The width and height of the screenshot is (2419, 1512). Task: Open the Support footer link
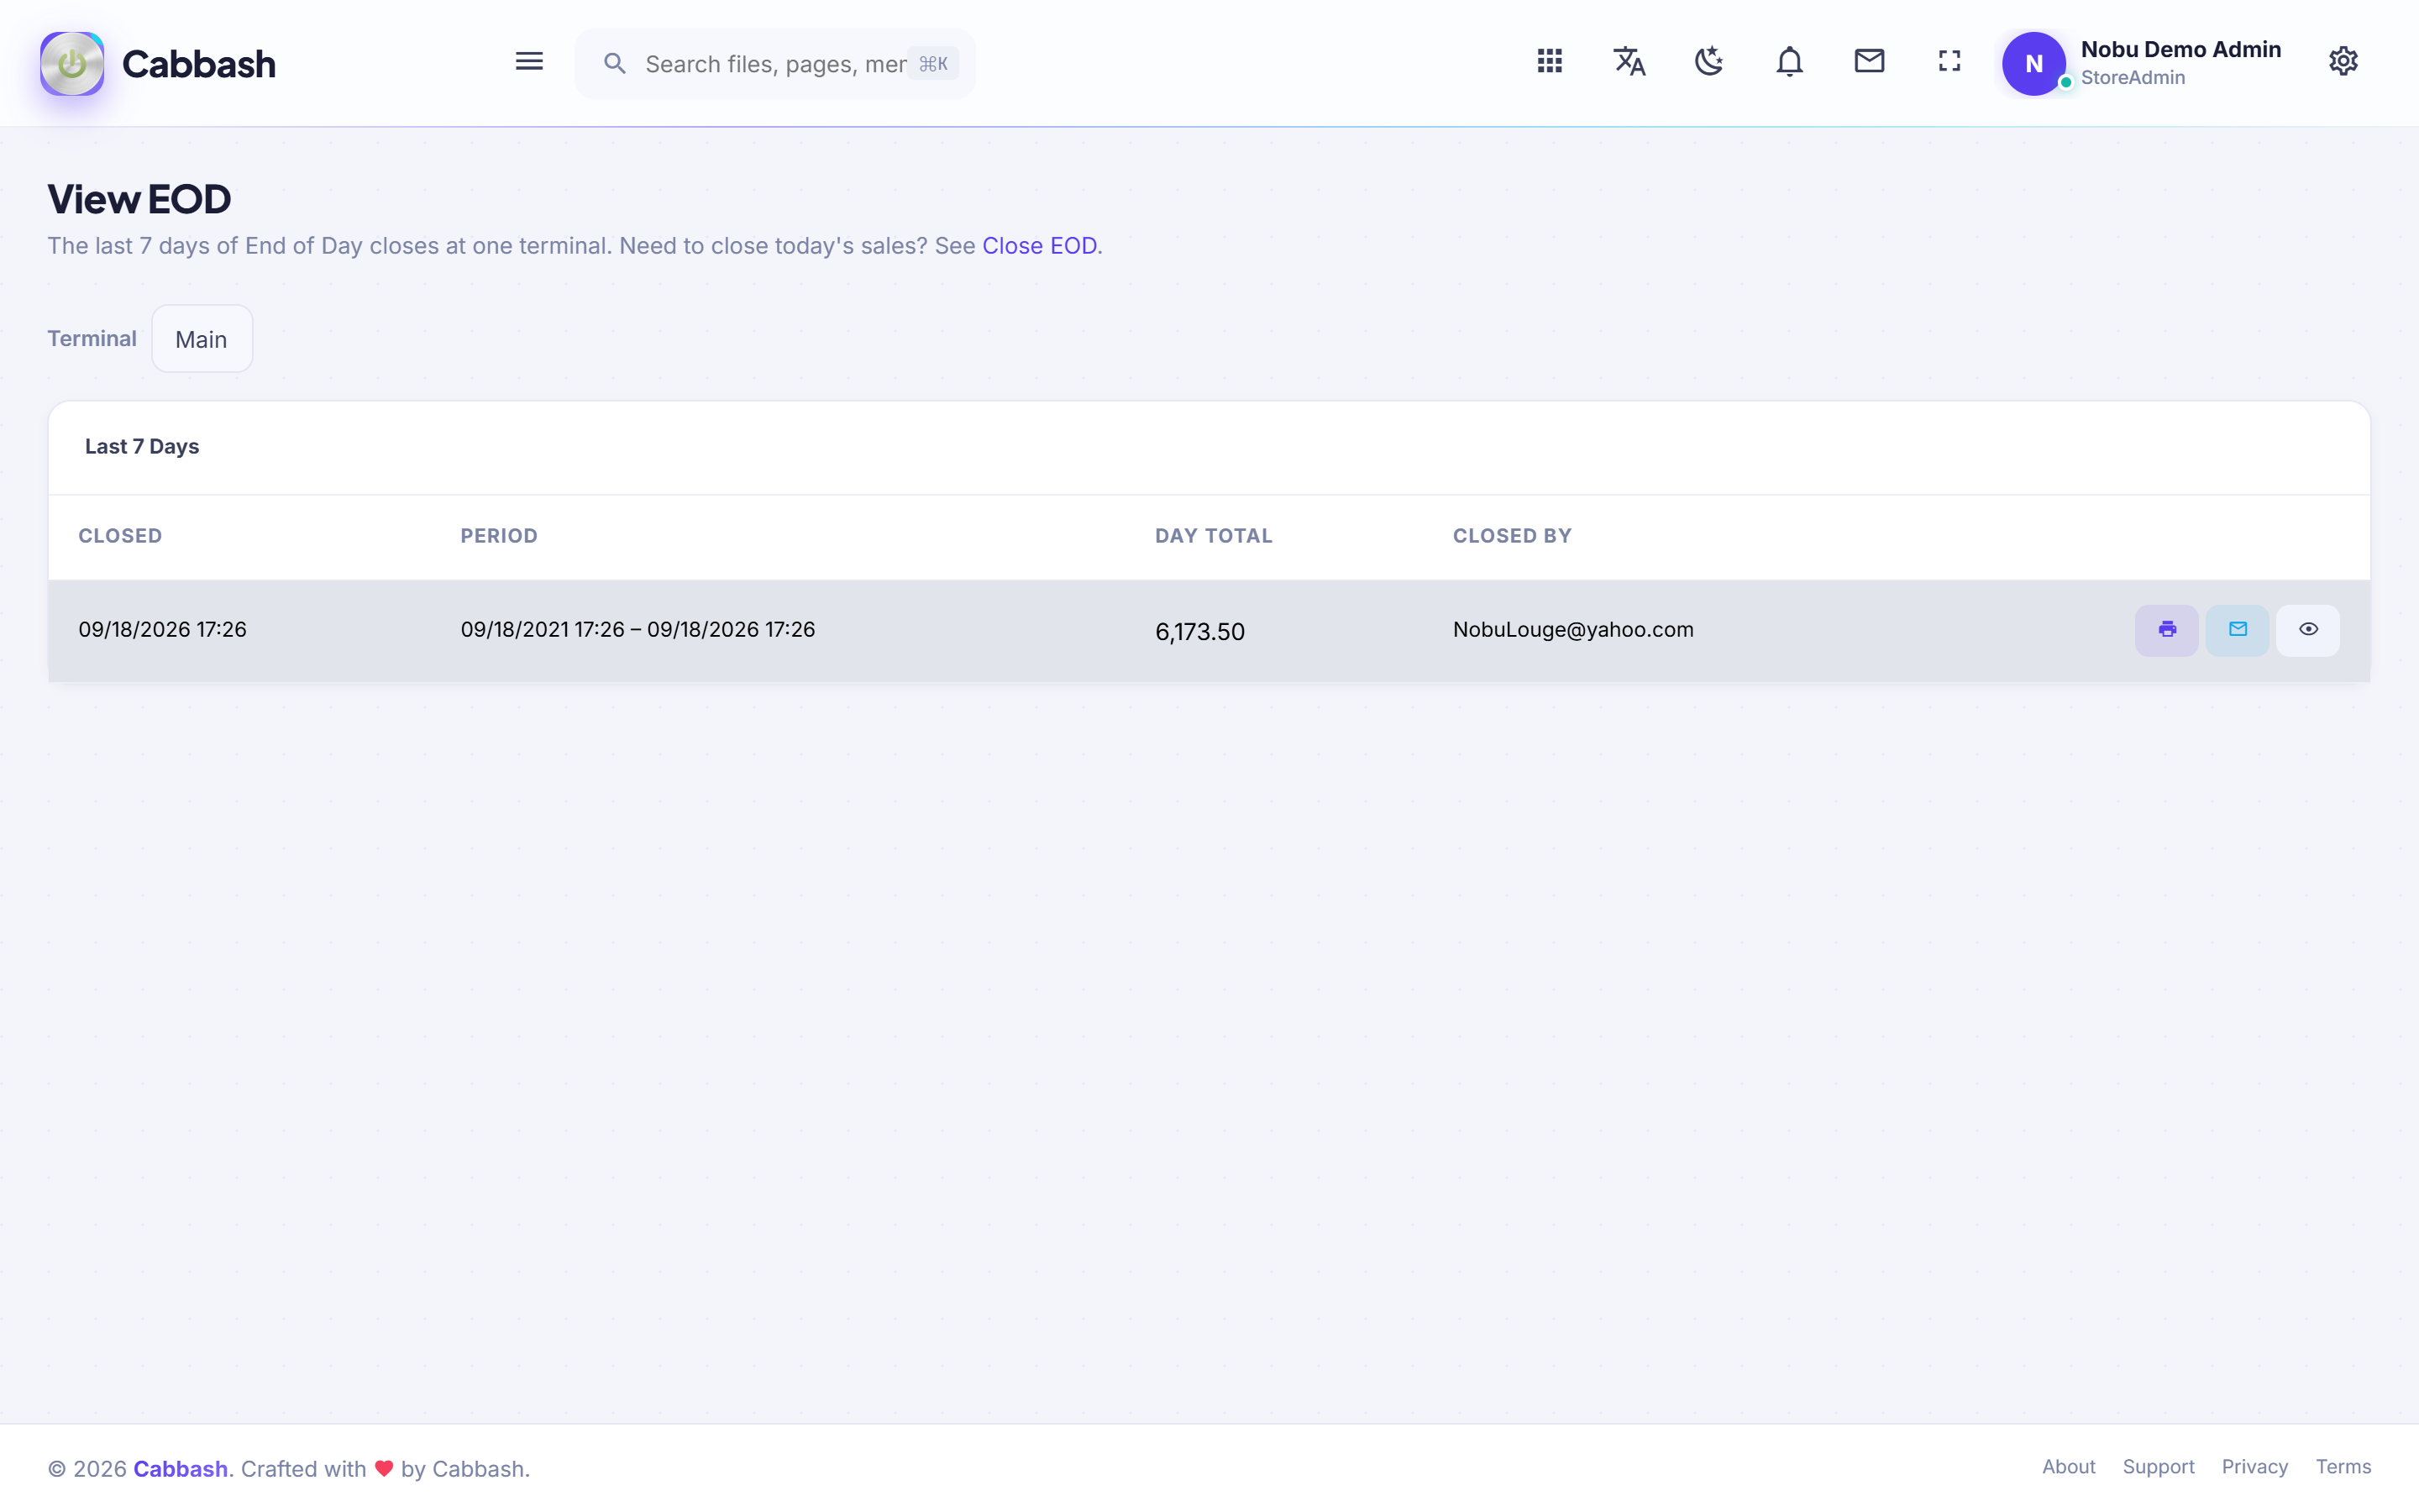[x=2158, y=1467]
